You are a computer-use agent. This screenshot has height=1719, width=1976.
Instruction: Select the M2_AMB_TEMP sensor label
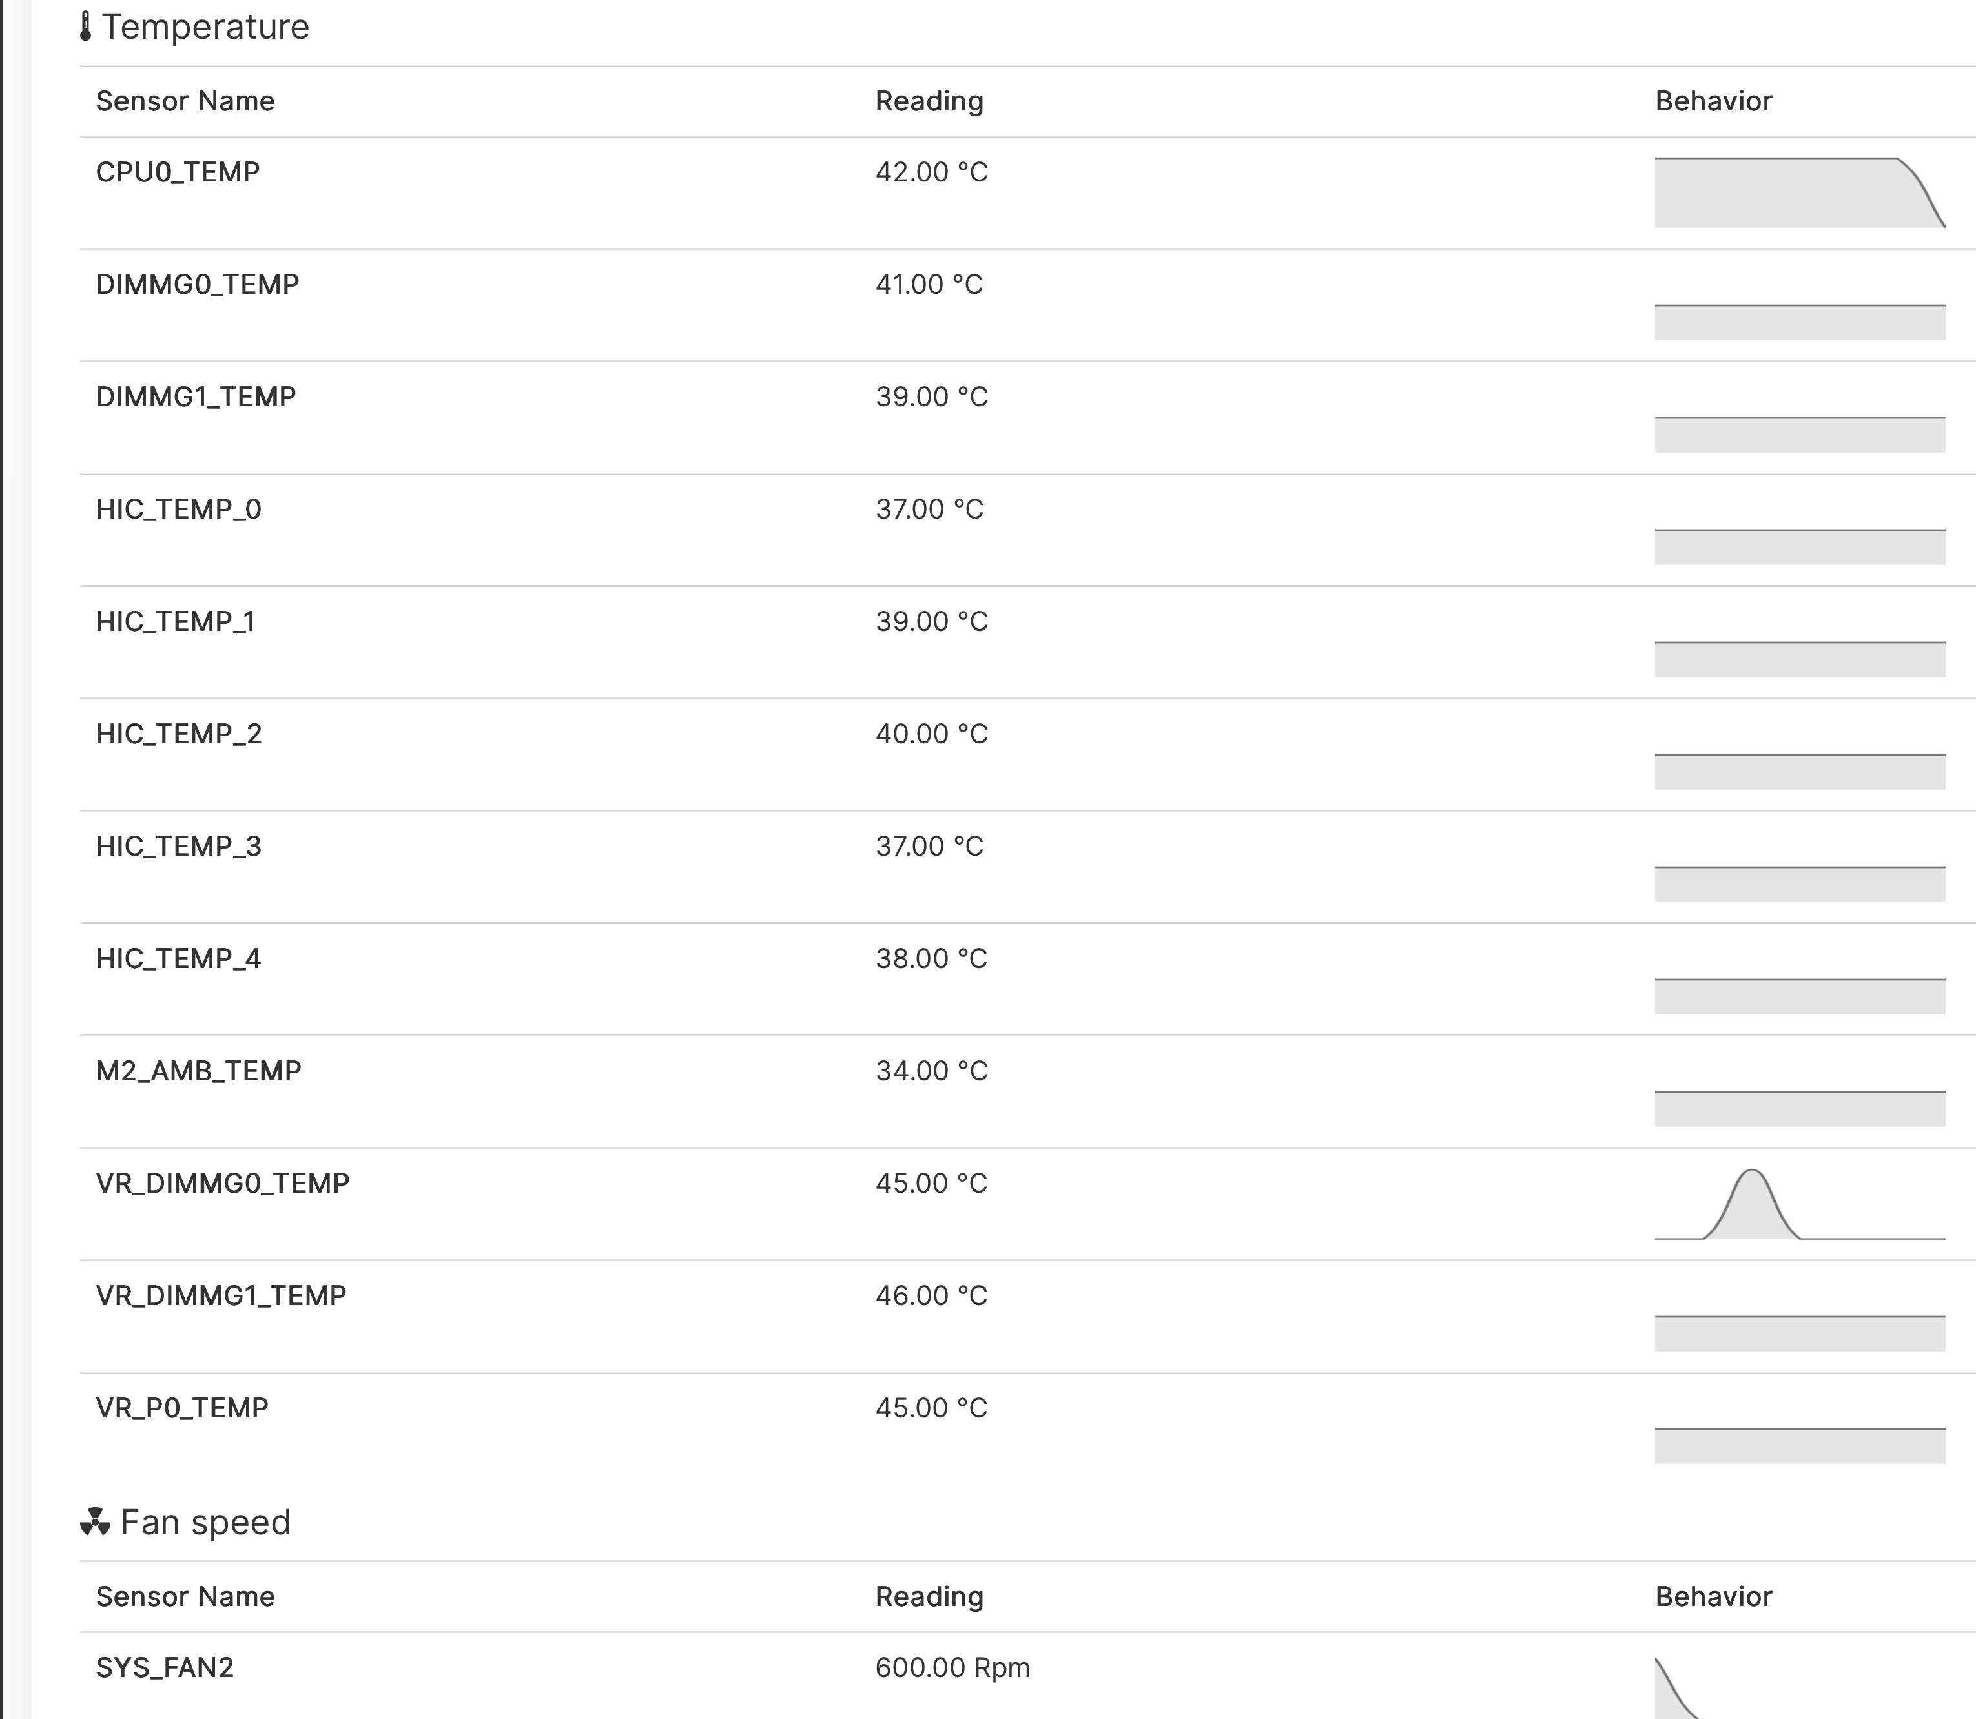click(x=198, y=1071)
